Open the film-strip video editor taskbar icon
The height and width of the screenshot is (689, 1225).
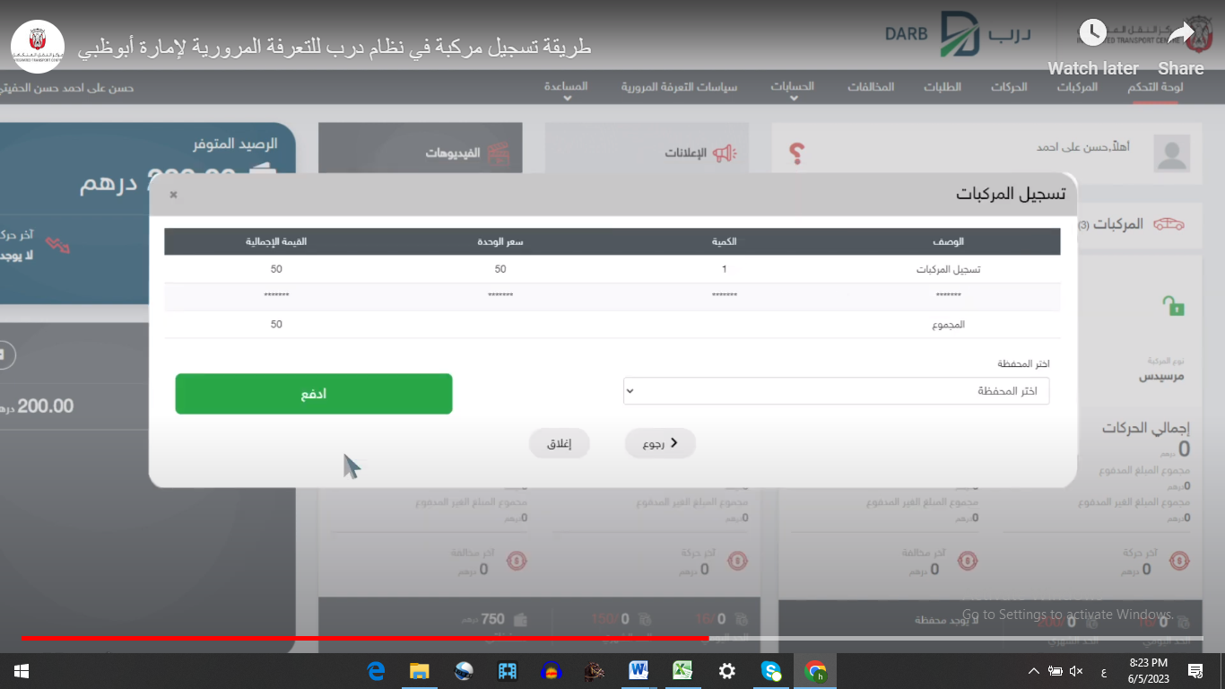[x=507, y=671]
